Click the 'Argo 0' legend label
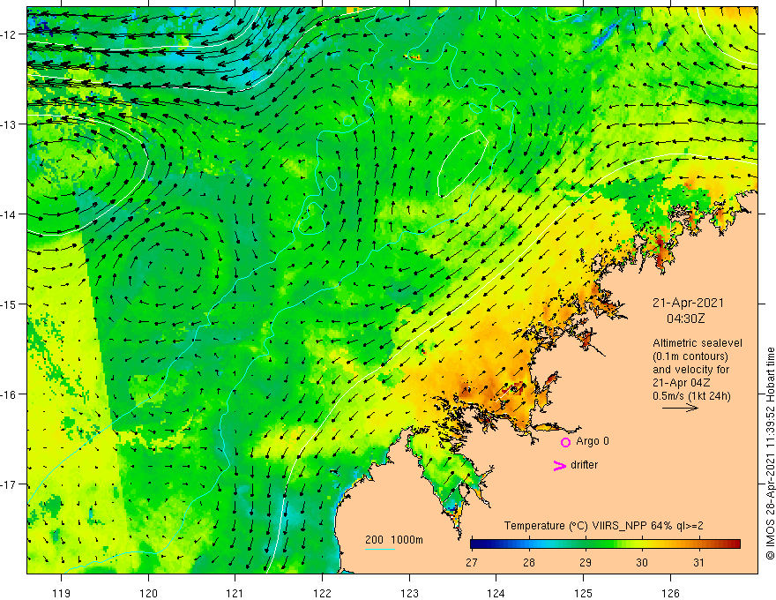 tap(593, 441)
